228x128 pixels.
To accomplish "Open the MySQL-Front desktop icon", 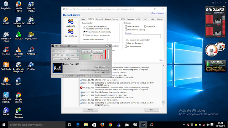I will click(x=31, y=36).
